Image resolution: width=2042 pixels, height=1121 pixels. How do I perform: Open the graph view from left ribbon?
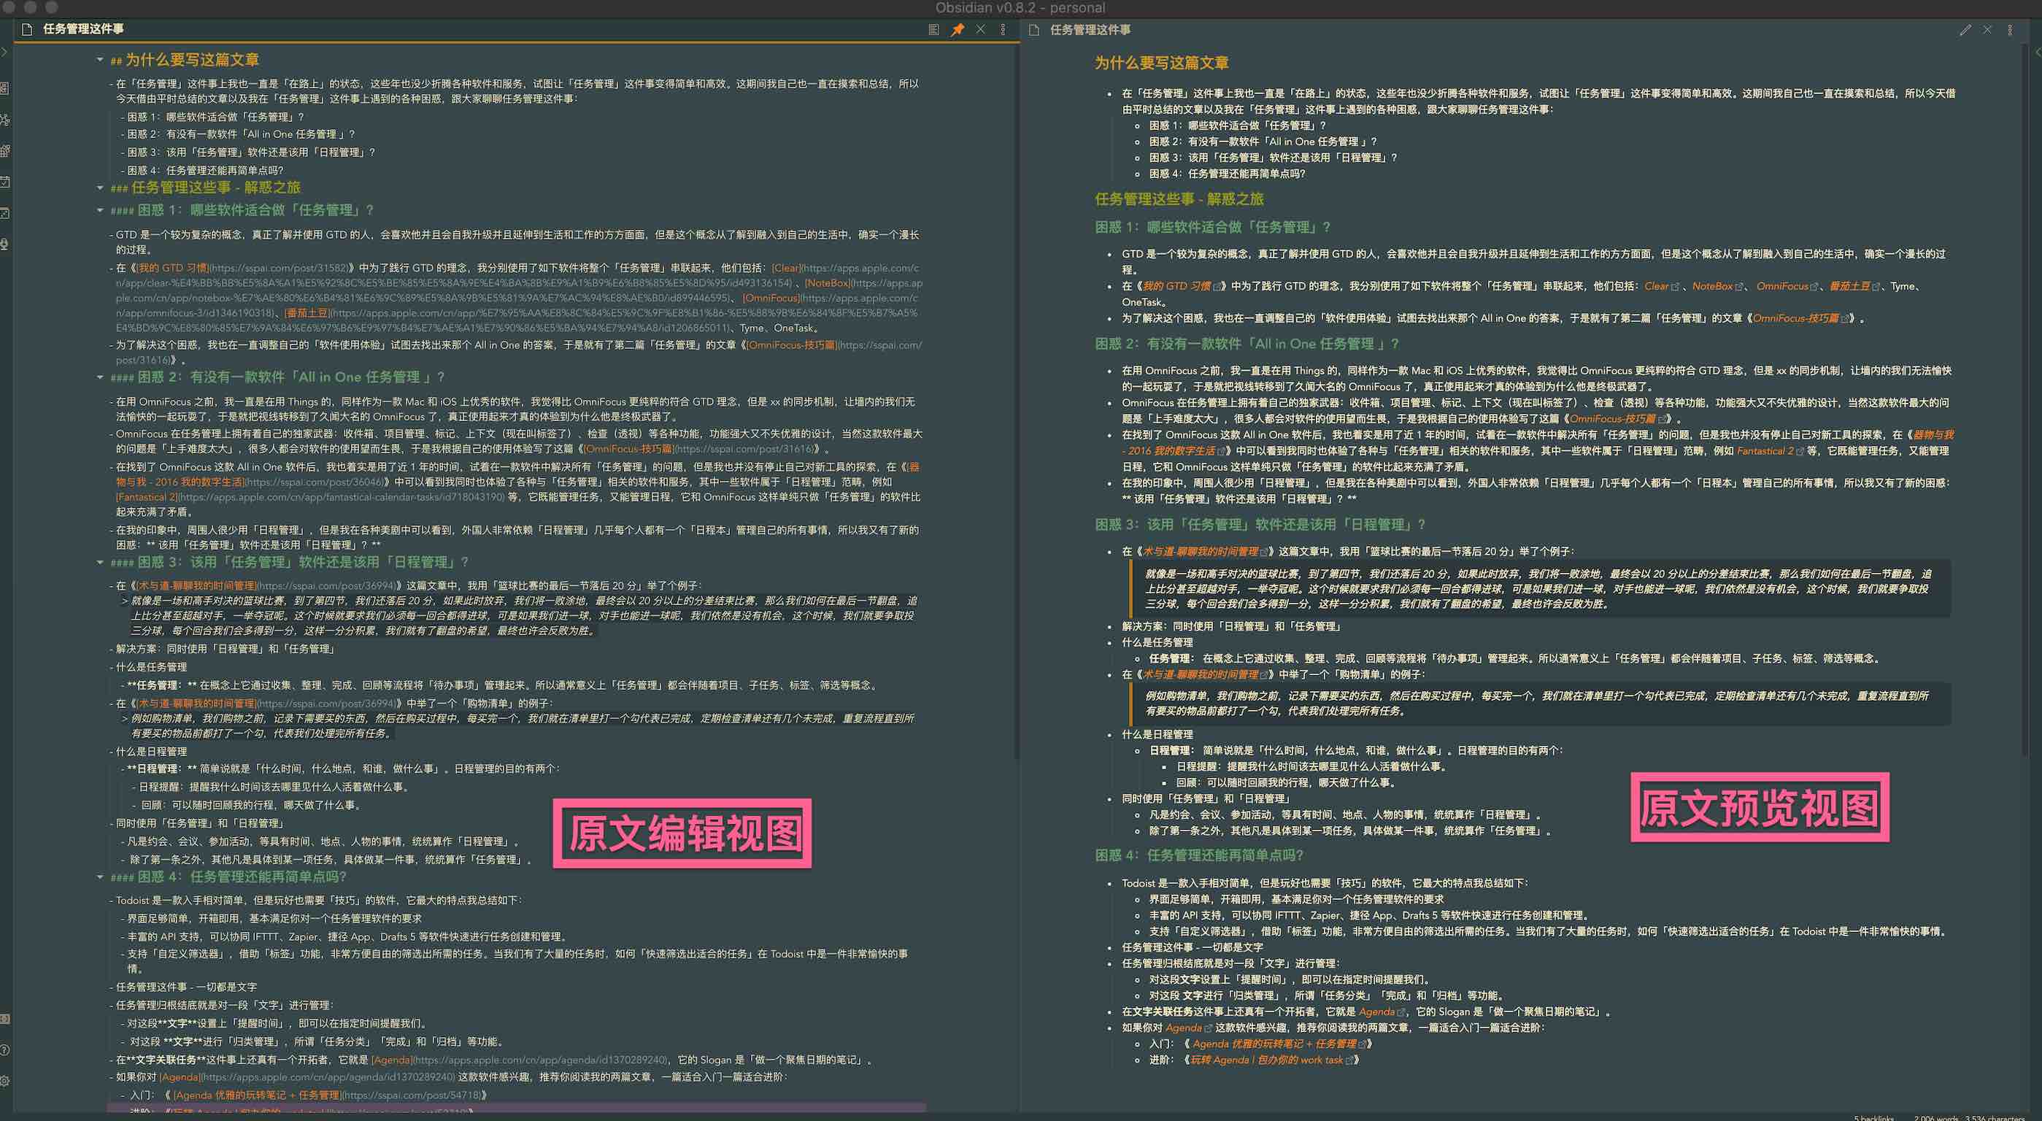5,120
